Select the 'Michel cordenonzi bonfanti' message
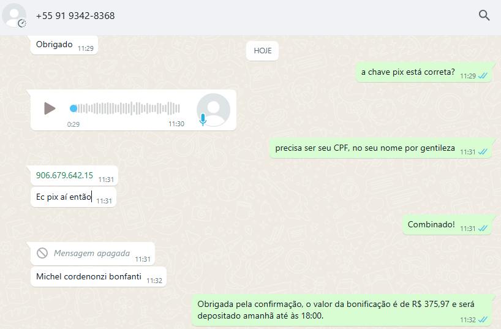Image resolution: width=501 pixels, height=329 pixels. [99, 276]
